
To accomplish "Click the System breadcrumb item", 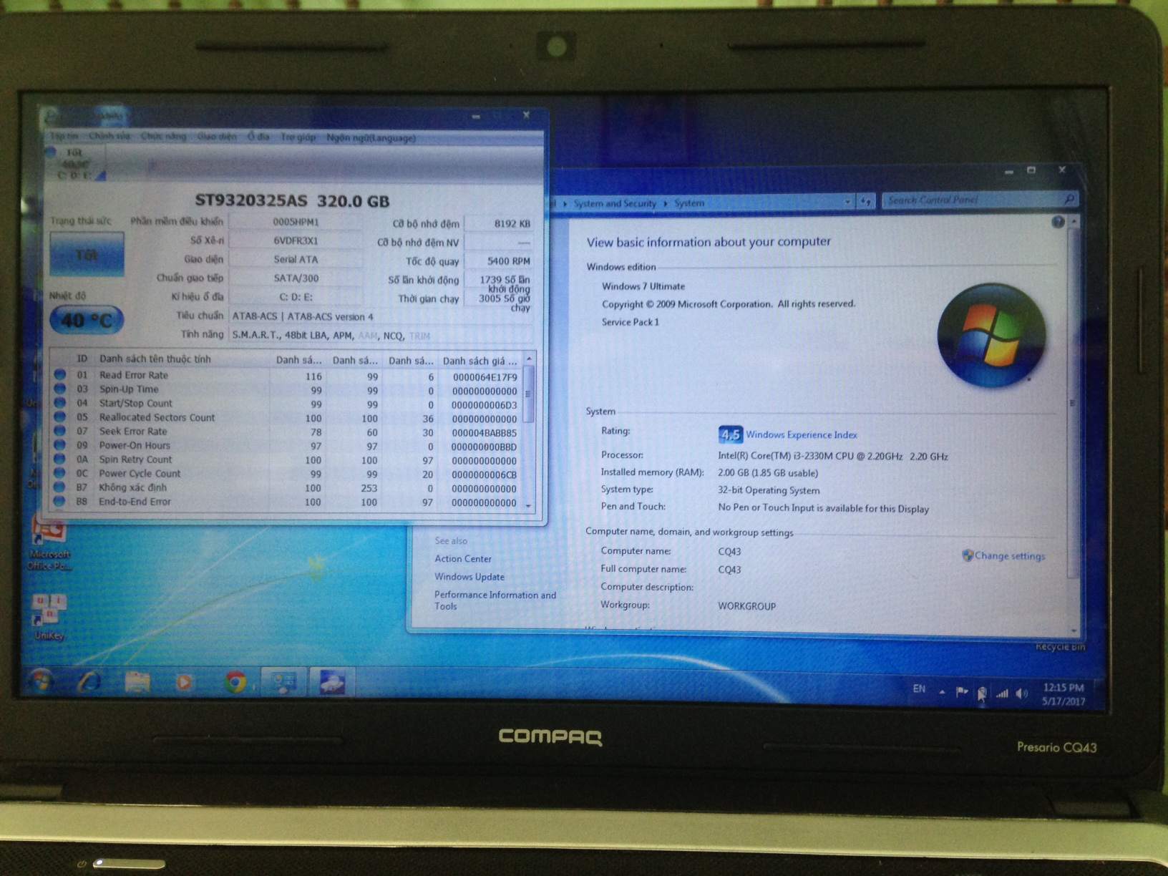I will 688,203.
